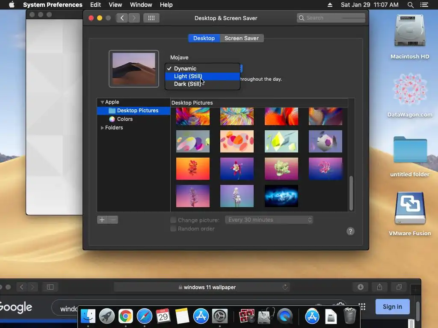Collapse the Apple group triangle
The width and height of the screenshot is (438, 328).
pos(102,102)
